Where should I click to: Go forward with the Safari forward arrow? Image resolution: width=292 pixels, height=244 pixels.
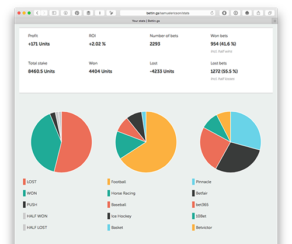(44, 13)
